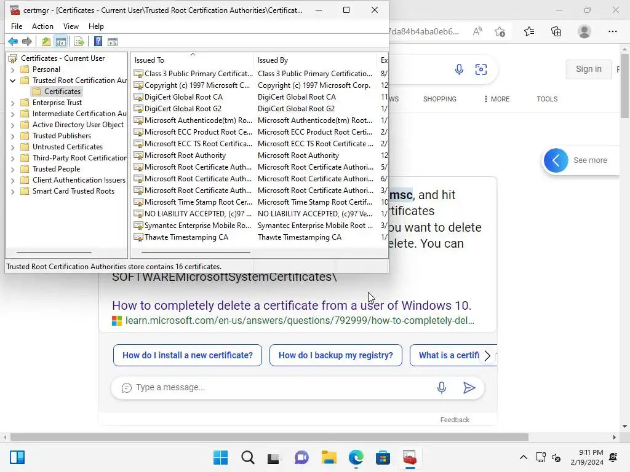This screenshot has width=630, height=472.
Task: Collapse Trusted Root Certification Authorities node
Action: pyautogui.click(x=12, y=81)
